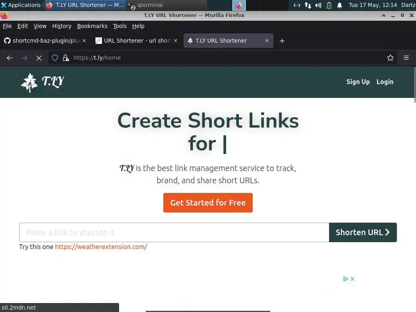The height and width of the screenshot is (312, 416).
Task: Open a new tab with the plus button
Action: click(282, 41)
